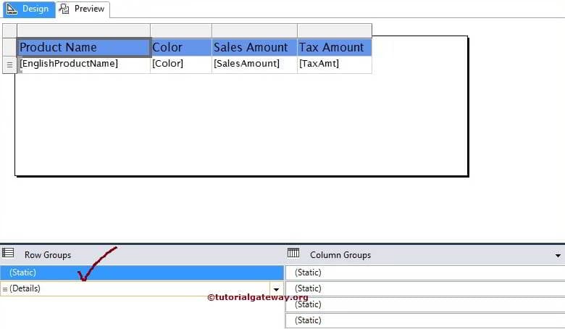Click the Row Groups pane icon
Image resolution: width=565 pixels, height=329 pixels.
[x=8, y=253]
